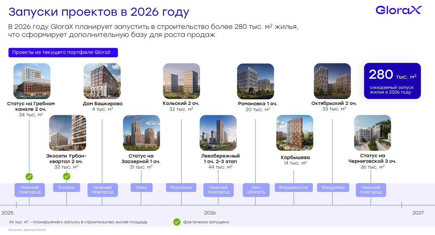Image resolution: width=435 pixels, height=235 pixels.
Task: Select Нижний Новгород marker under Черниговской
Action: coord(371,190)
